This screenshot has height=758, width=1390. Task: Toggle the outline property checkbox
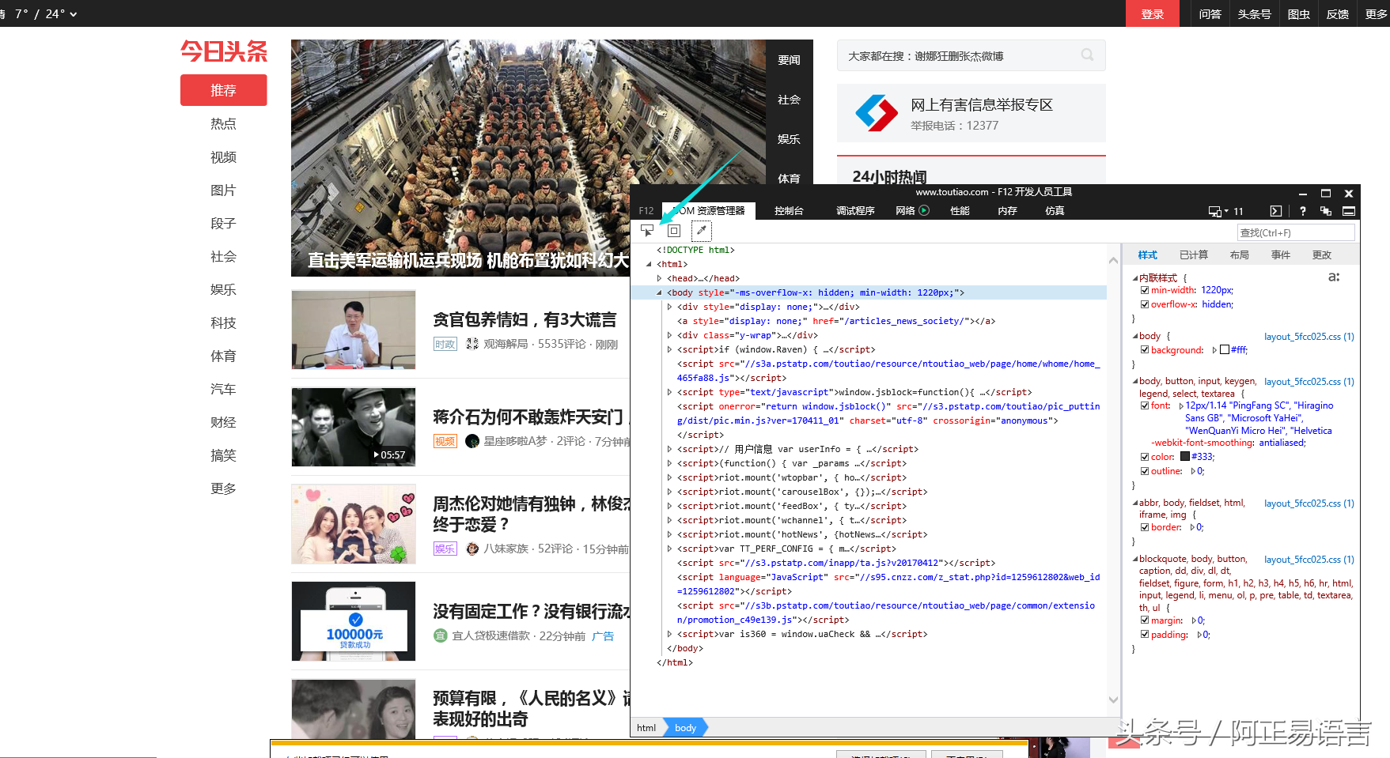[x=1145, y=471]
